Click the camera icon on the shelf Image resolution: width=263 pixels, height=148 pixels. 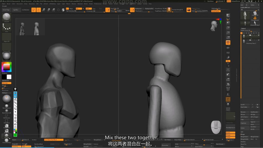[189, 10]
